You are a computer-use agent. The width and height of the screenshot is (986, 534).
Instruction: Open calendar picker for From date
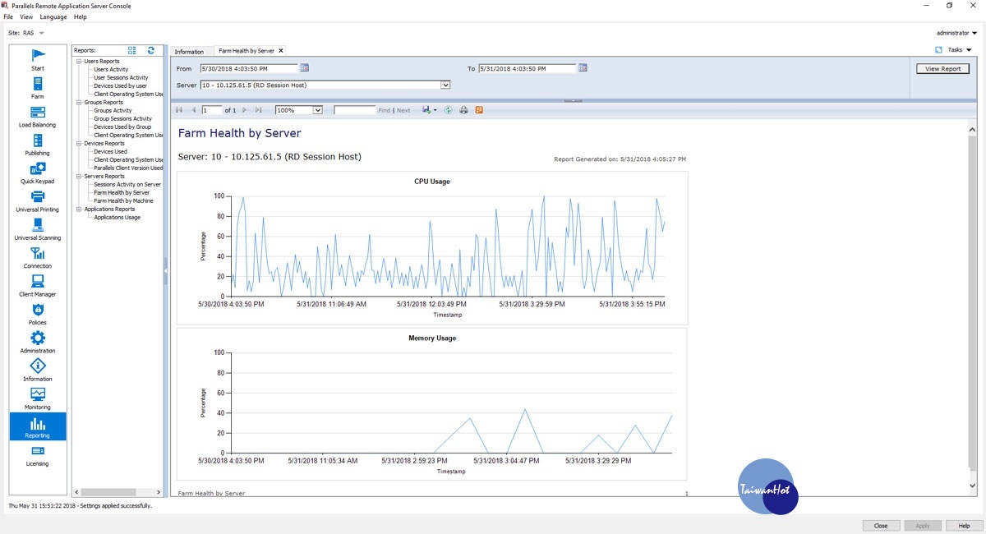(305, 68)
